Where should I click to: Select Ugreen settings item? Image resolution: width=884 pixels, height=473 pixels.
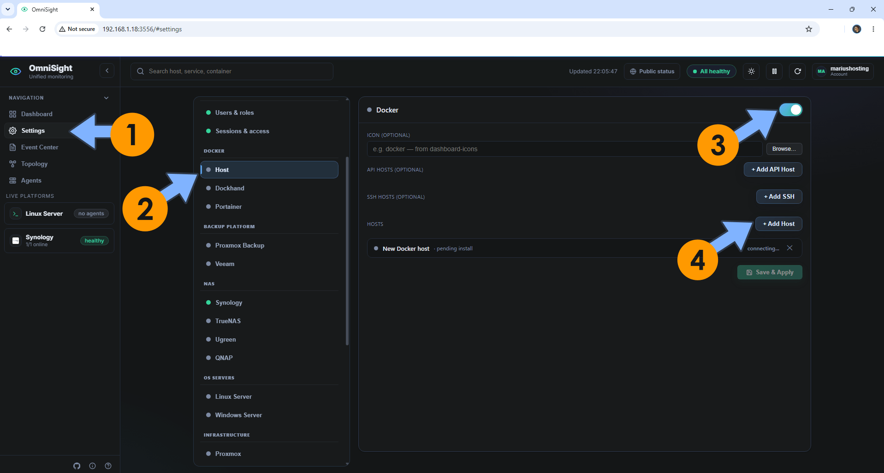tap(269, 339)
